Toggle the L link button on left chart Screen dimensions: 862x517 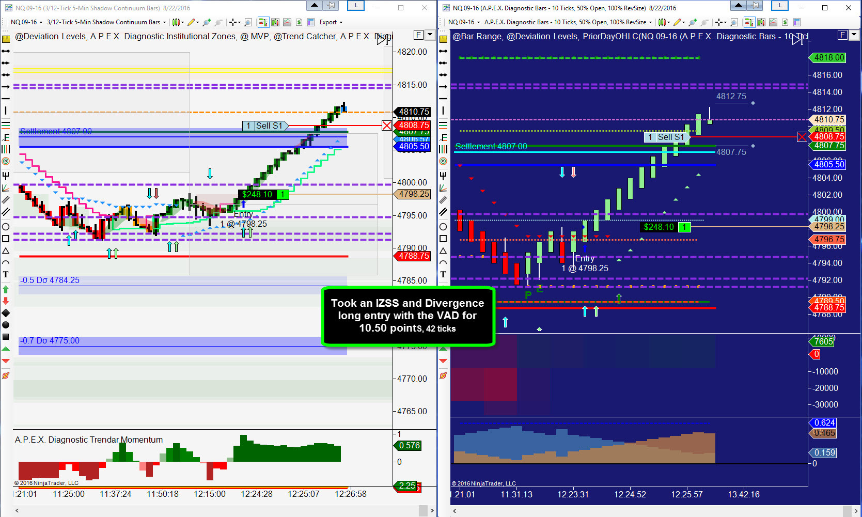pyautogui.click(x=356, y=6)
